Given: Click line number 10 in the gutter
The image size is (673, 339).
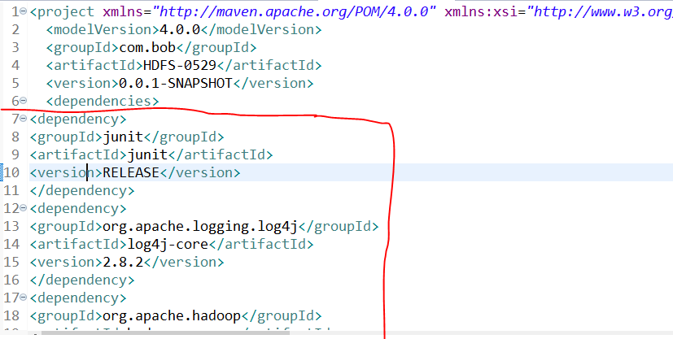Looking at the screenshot, I should click(x=11, y=172).
